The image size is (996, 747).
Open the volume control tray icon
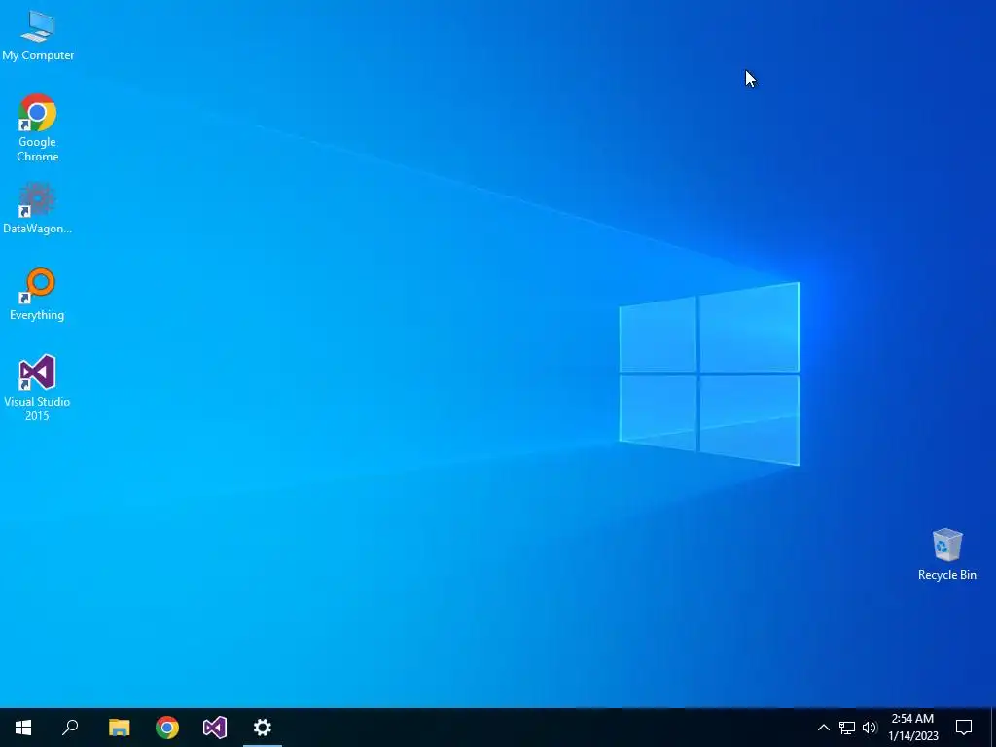[870, 728]
